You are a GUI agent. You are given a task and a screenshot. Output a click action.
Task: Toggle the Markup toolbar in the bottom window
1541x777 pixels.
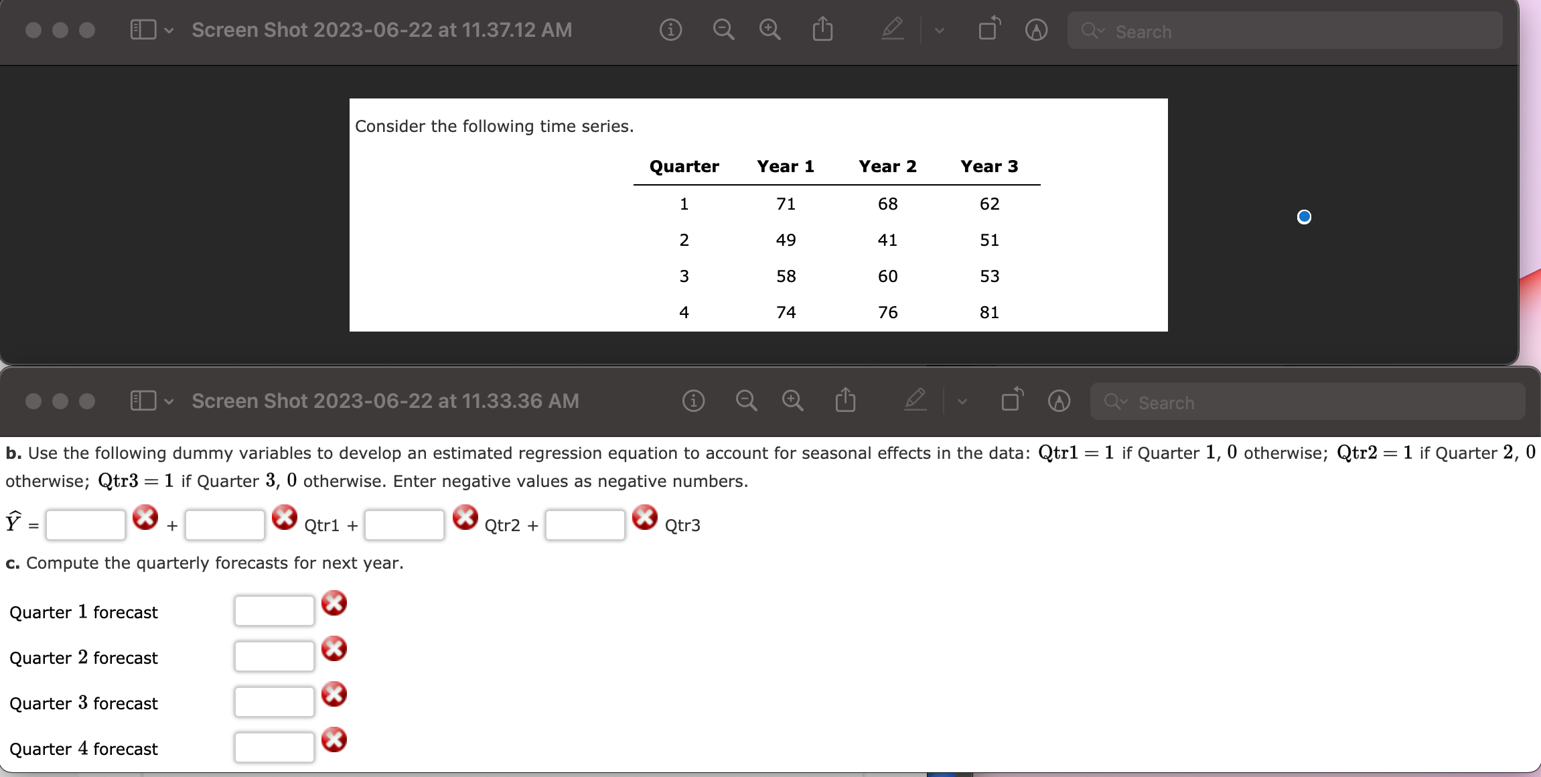(1058, 401)
